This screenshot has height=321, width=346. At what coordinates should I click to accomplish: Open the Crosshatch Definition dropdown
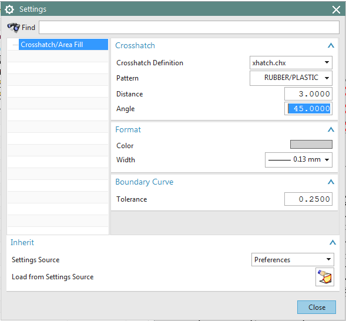click(291, 63)
